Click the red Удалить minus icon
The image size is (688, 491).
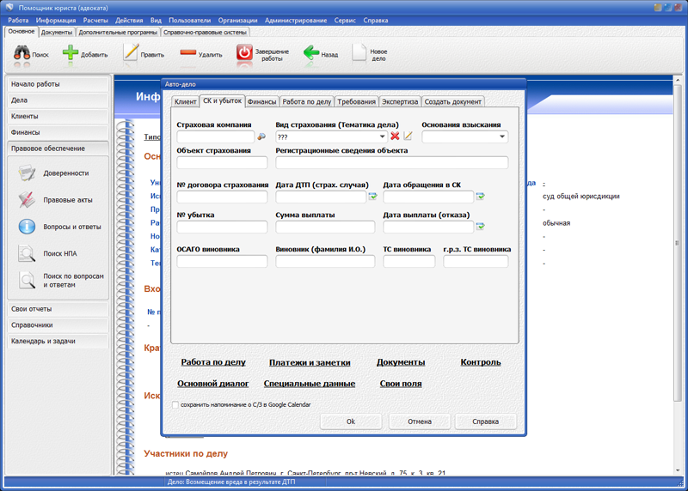tap(187, 53)
